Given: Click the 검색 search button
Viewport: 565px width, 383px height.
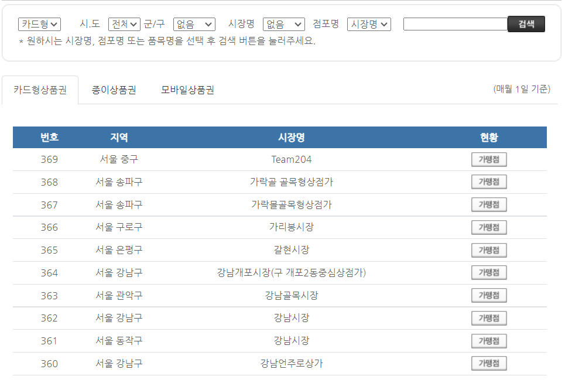Looking at the screenshot, I should click(526, 24).
